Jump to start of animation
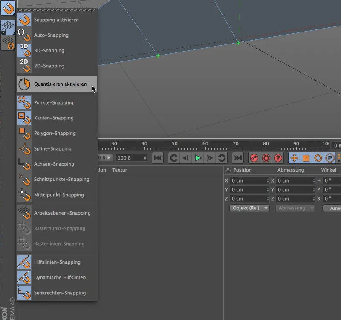The width and height of the screenshot is (341, 320). [158, 158]
